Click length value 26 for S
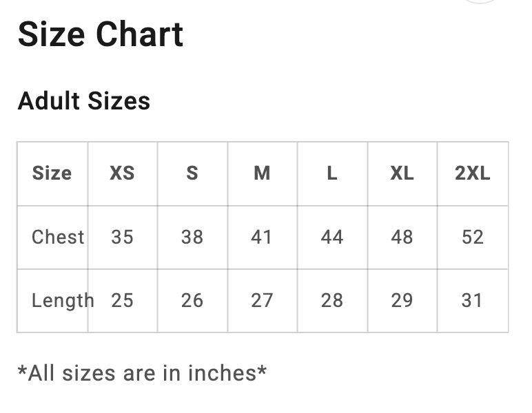This screenshot has width=532, height=413. tap(192, 300)
